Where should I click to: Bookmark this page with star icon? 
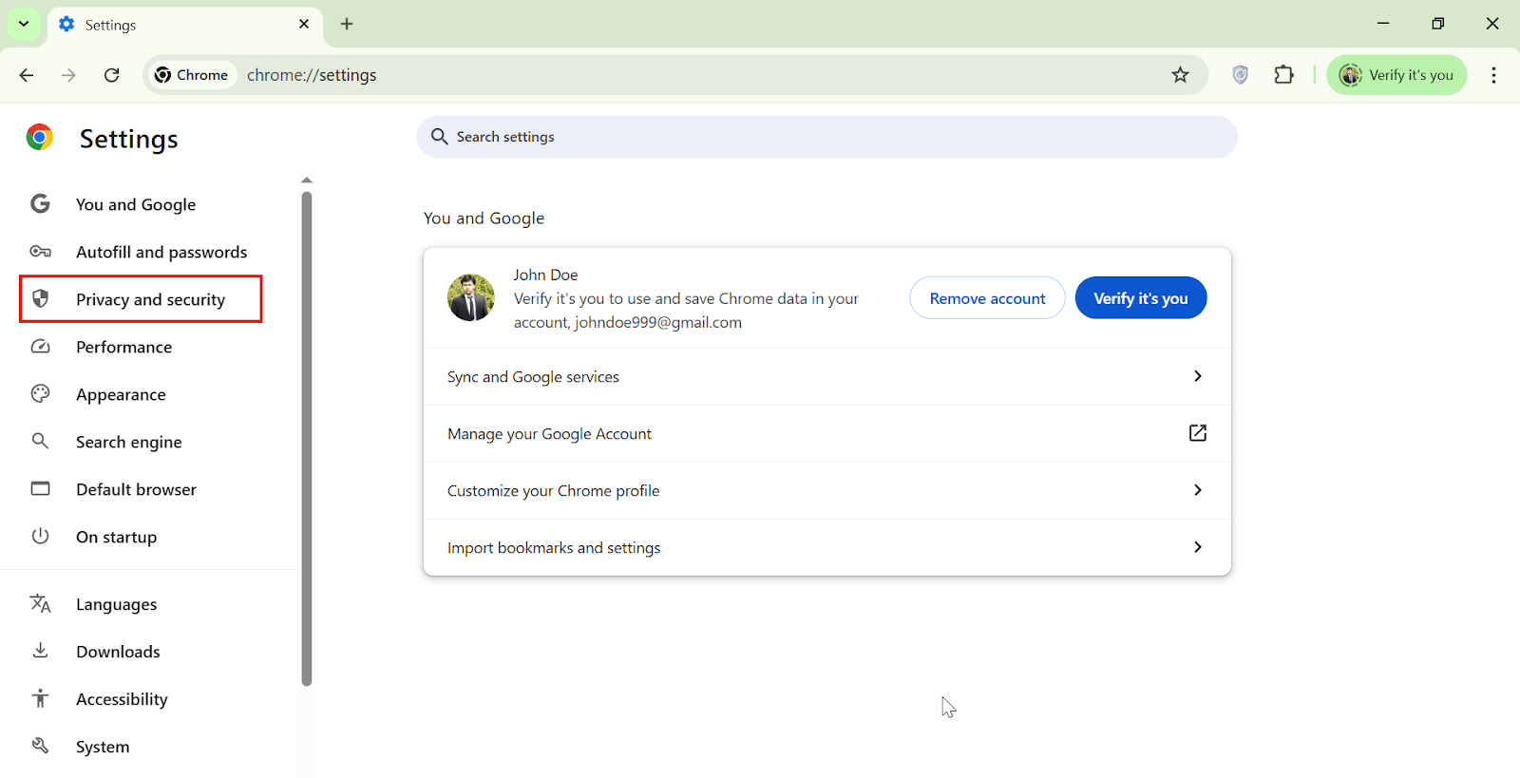point(1180,75)
